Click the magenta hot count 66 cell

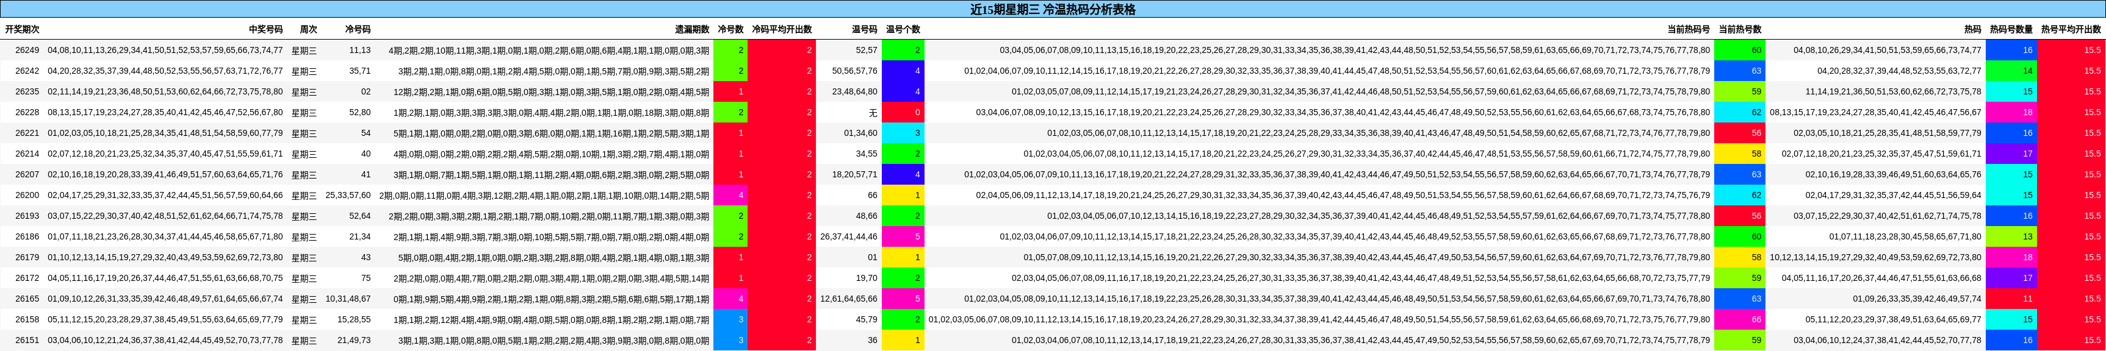pos(1740,320)
